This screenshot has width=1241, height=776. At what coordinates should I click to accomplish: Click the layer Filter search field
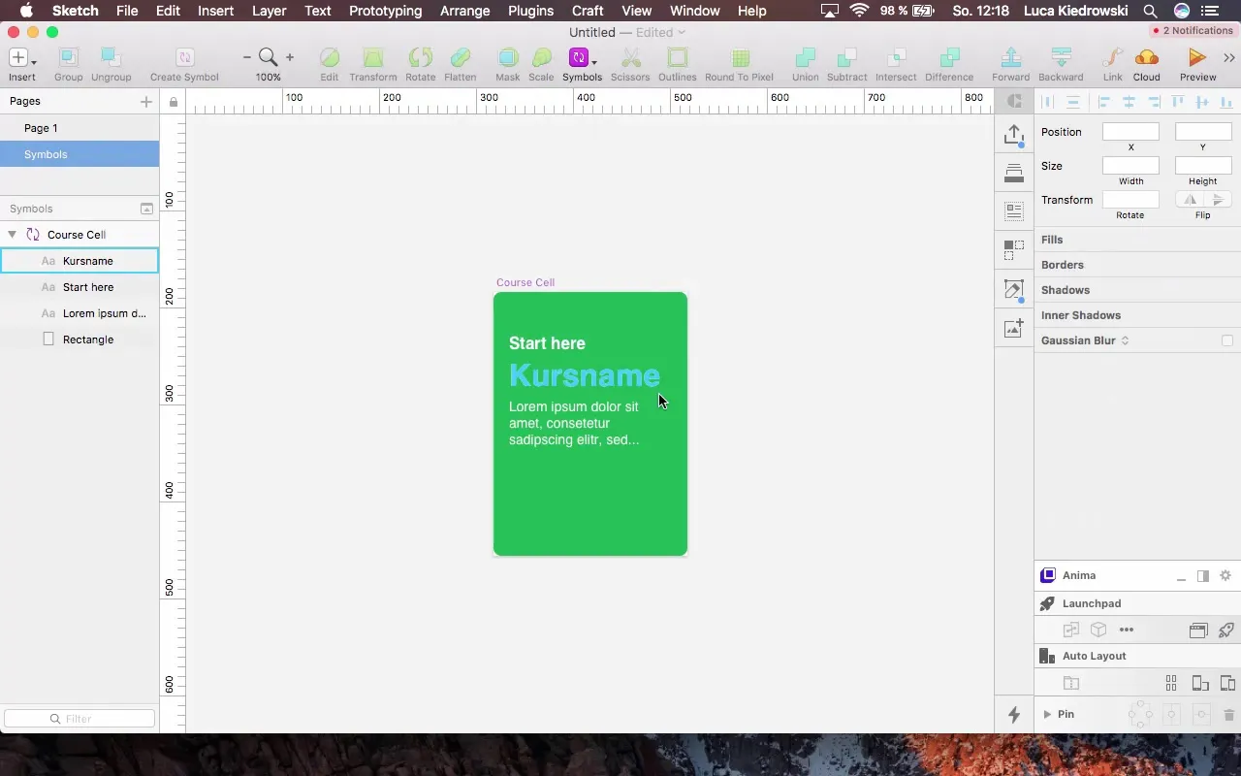pyautogui.click(x=80, y=719)
